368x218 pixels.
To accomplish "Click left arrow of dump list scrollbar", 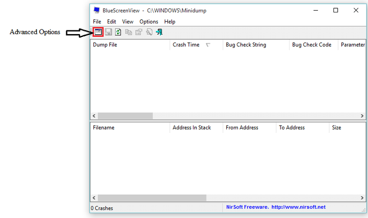I will 94,116.
